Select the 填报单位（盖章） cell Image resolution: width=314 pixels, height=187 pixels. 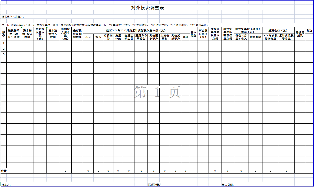pos(13,17)
